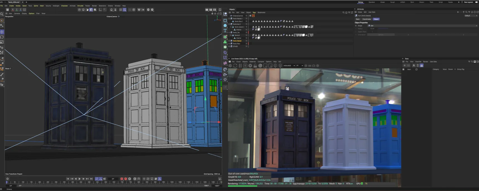Expand the Tardis Raw object group
479x191 pixels.
(x=229, y=44)
